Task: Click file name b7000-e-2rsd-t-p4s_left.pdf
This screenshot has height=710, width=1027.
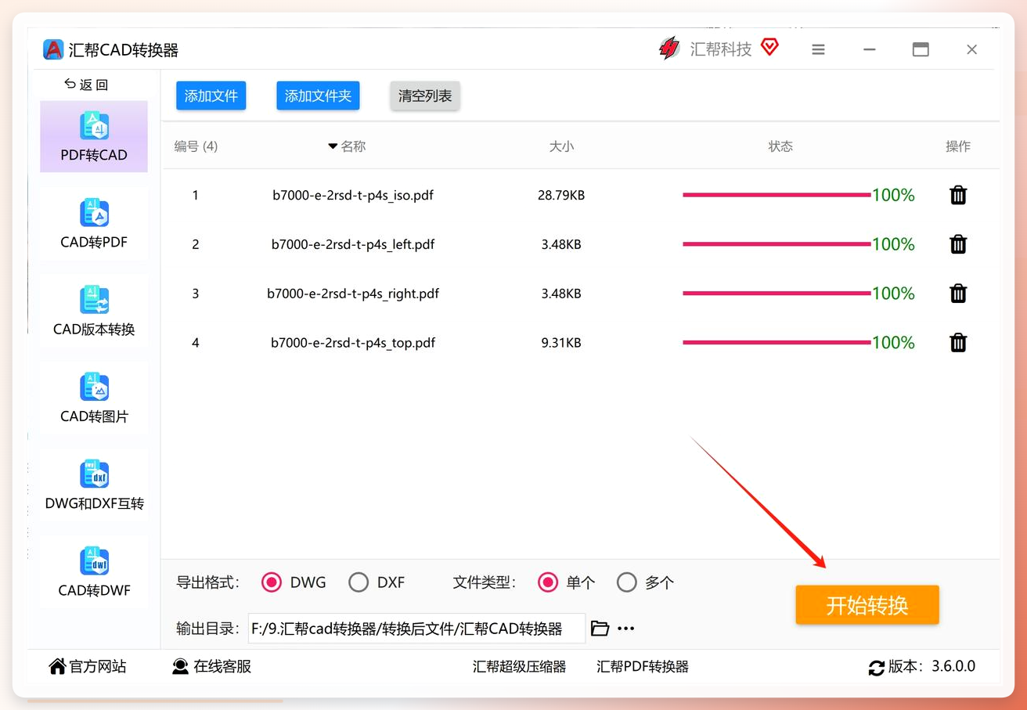Action: point(353,245)
